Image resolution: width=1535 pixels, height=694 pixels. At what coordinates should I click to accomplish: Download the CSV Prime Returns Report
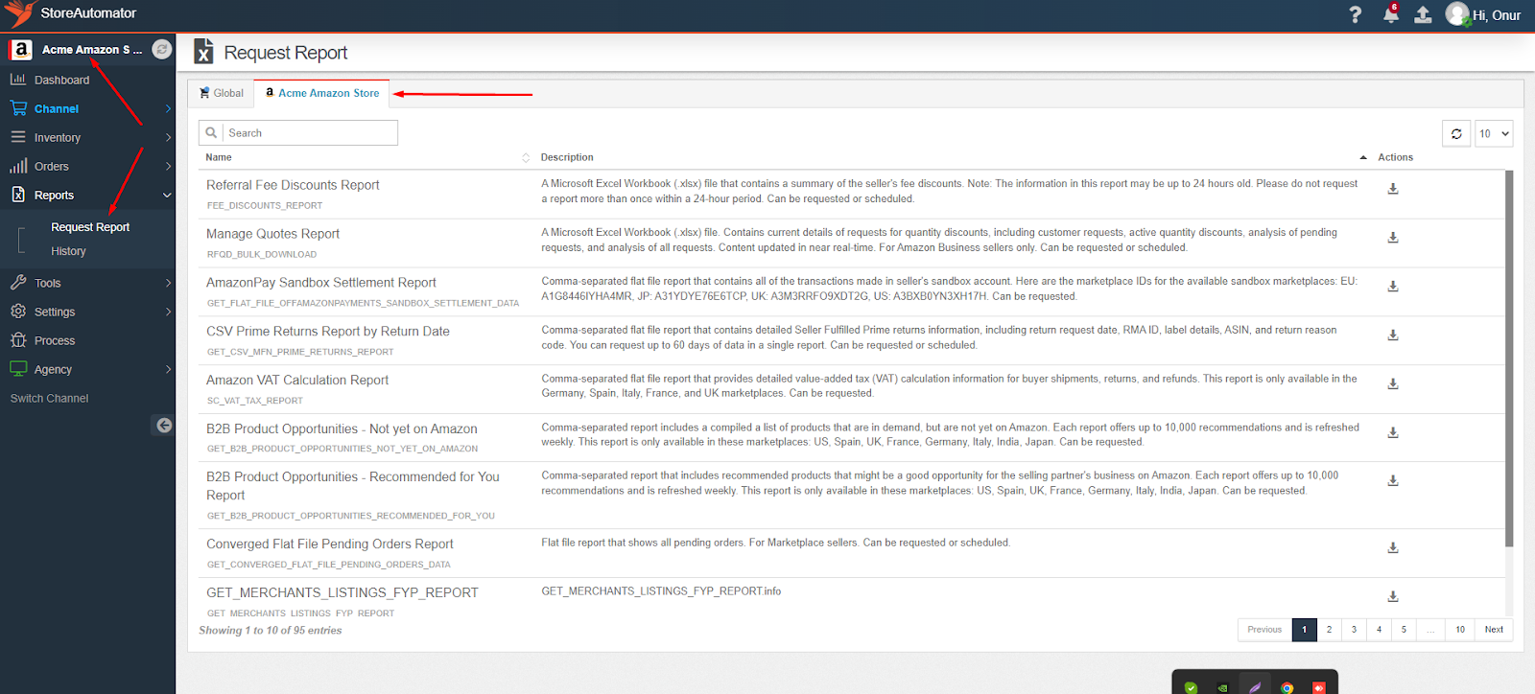tap(1393, 335)
